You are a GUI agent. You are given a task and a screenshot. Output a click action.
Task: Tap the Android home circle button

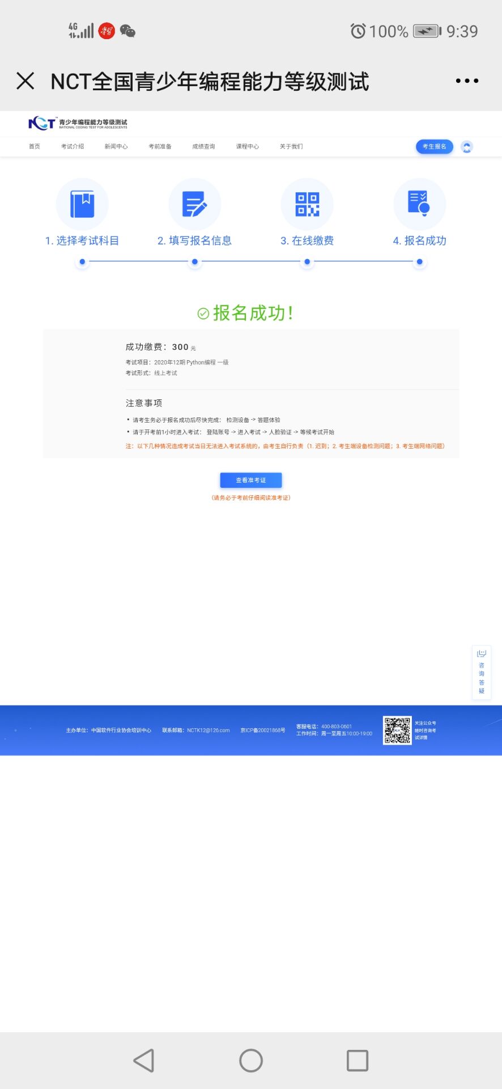[251, 1061]
